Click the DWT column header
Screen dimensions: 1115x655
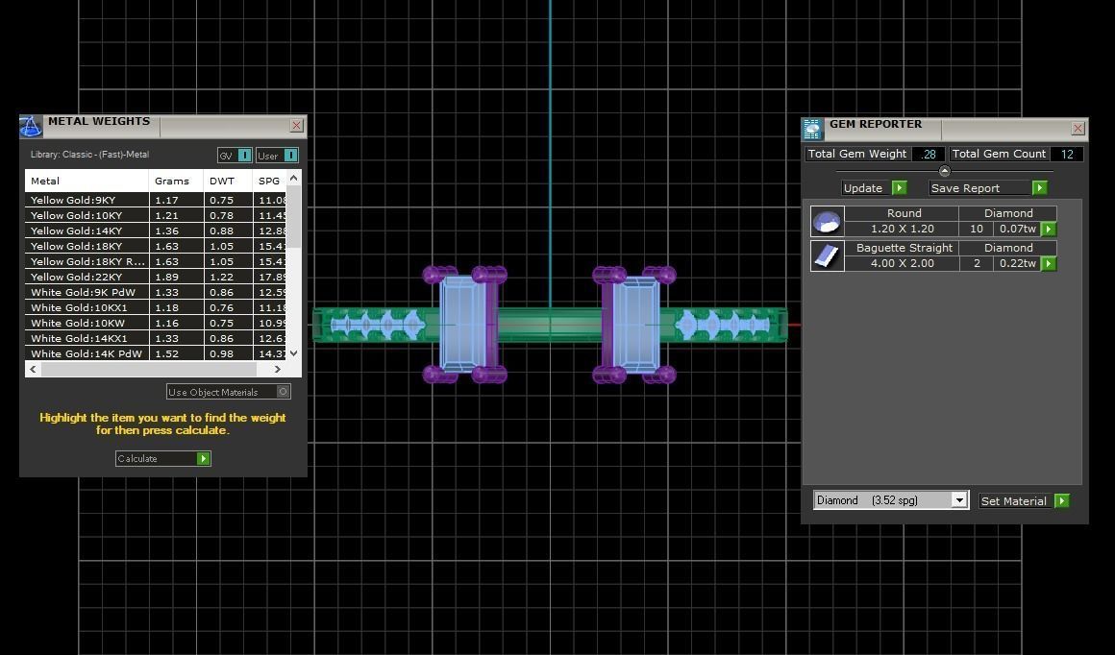[228, 181]
